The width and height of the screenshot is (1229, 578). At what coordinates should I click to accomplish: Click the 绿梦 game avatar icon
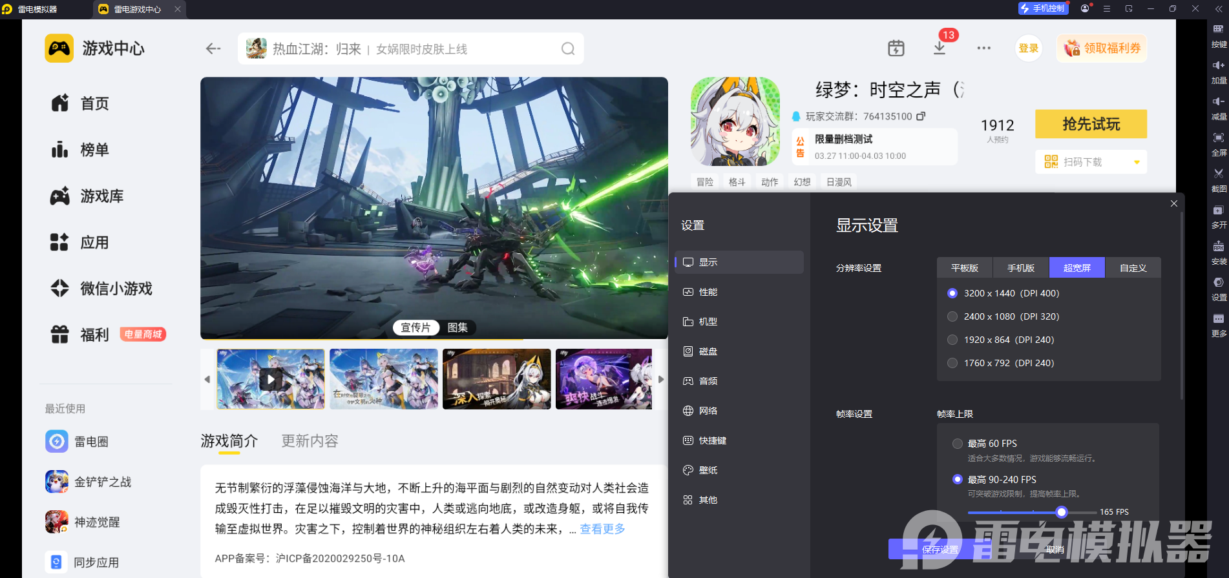coord(735,121)
